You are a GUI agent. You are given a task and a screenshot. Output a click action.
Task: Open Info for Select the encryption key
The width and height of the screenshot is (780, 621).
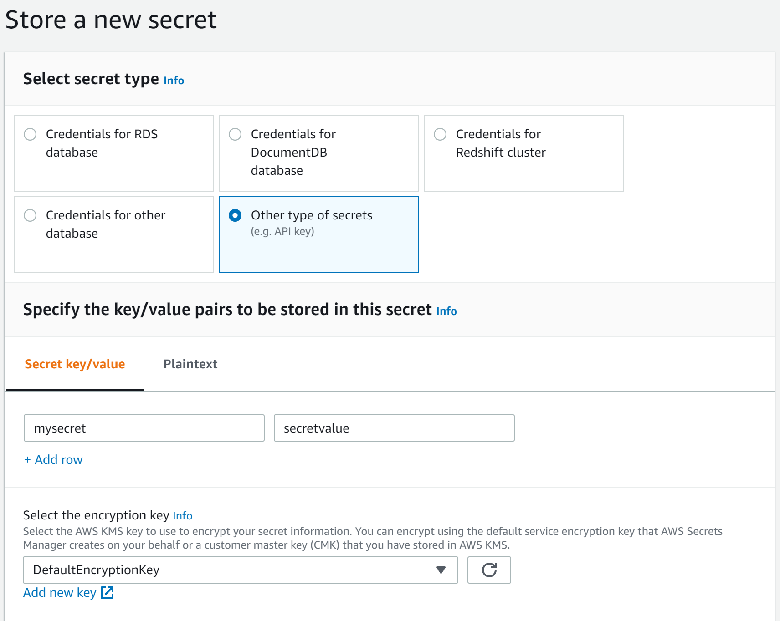tap(183, 516)
